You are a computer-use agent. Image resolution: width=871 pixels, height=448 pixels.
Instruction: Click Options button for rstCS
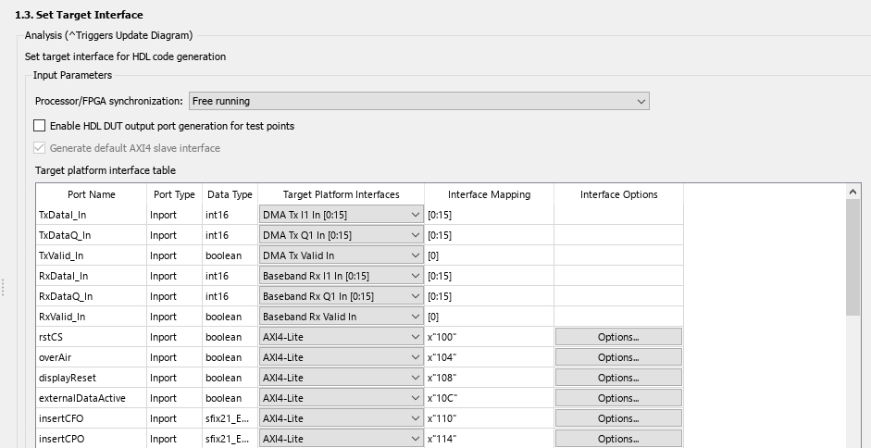pos(618,337)
